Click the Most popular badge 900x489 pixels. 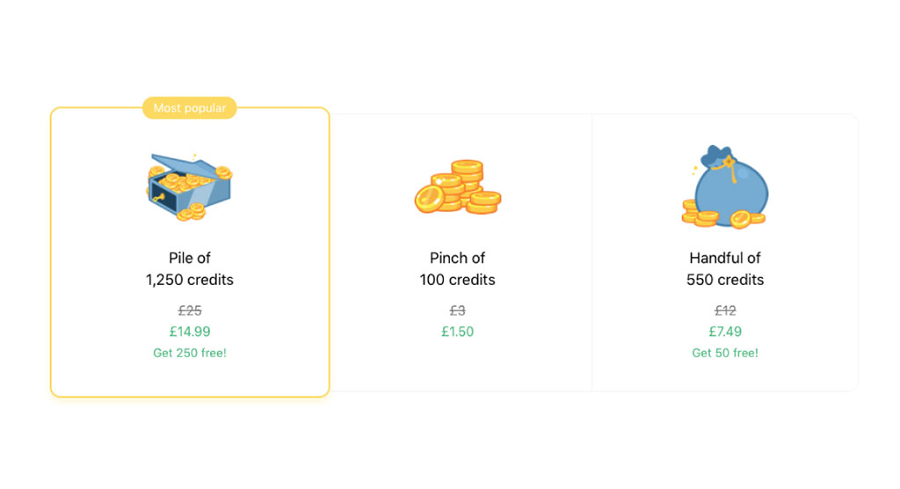pos(190,108)
